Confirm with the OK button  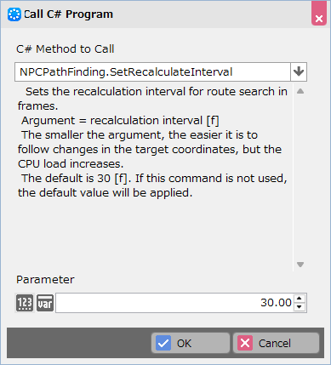[x=191, y=343]
